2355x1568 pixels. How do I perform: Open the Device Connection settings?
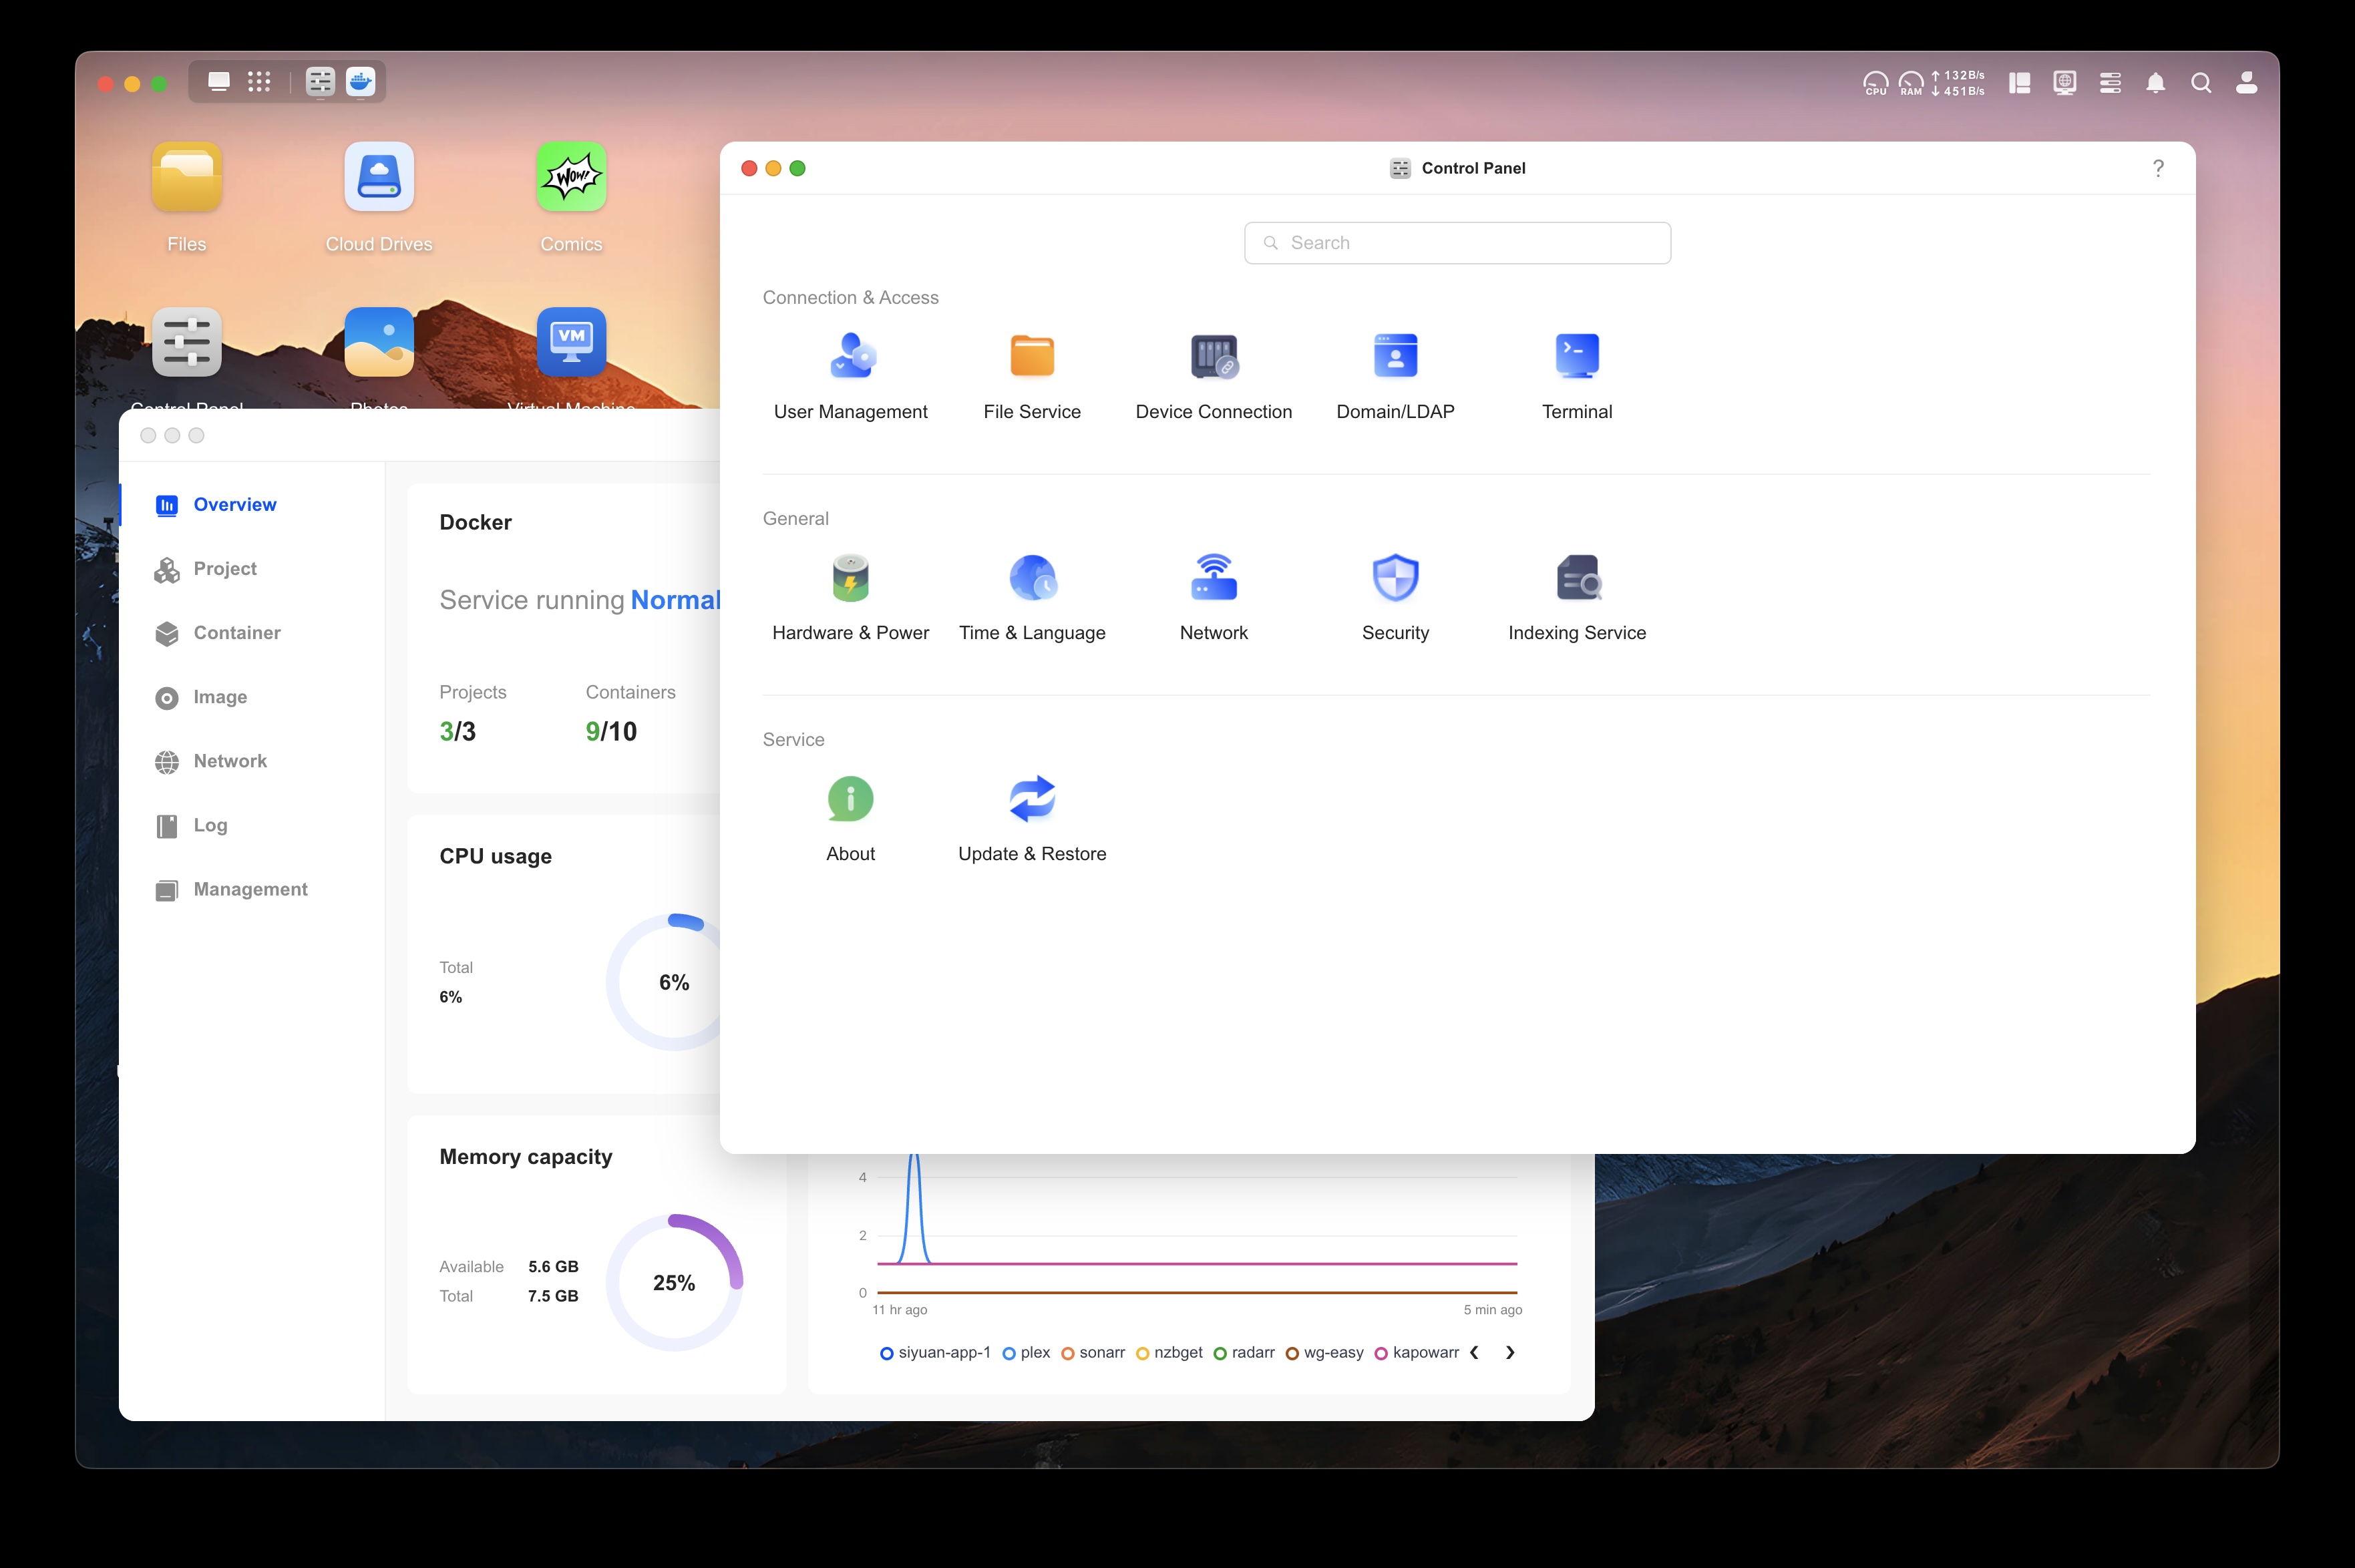(1213, 375)
